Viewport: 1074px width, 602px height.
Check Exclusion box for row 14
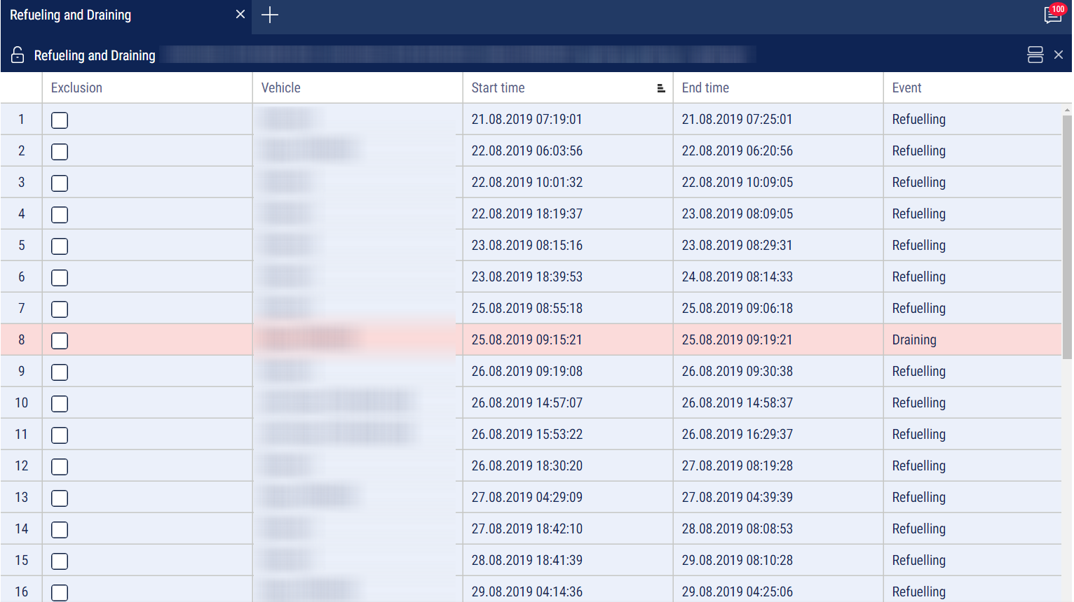coord(60,529)
